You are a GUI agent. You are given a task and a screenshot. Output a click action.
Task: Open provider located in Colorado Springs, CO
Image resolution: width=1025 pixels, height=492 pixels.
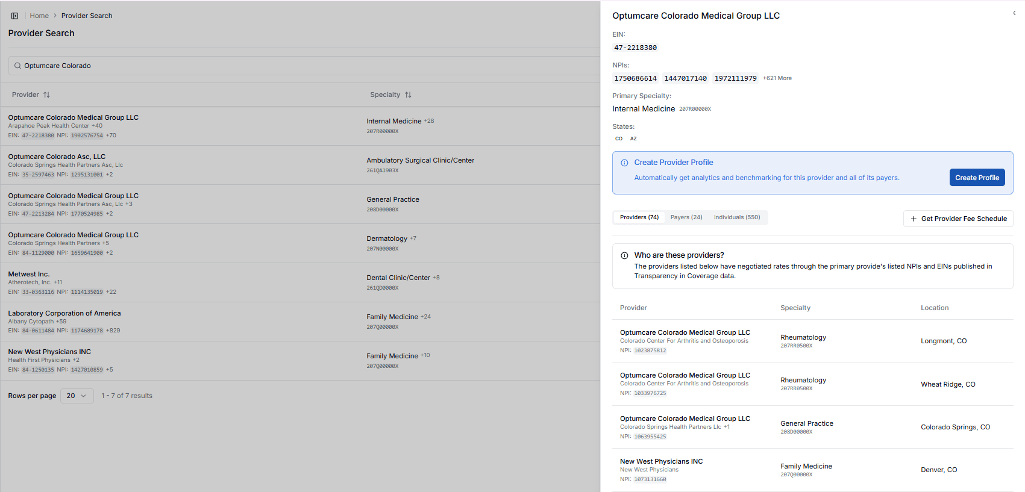point(813,427)
